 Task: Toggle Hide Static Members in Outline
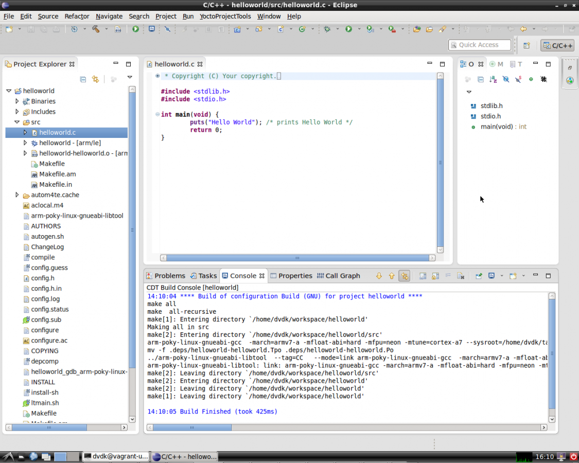[x=518, y=79]
